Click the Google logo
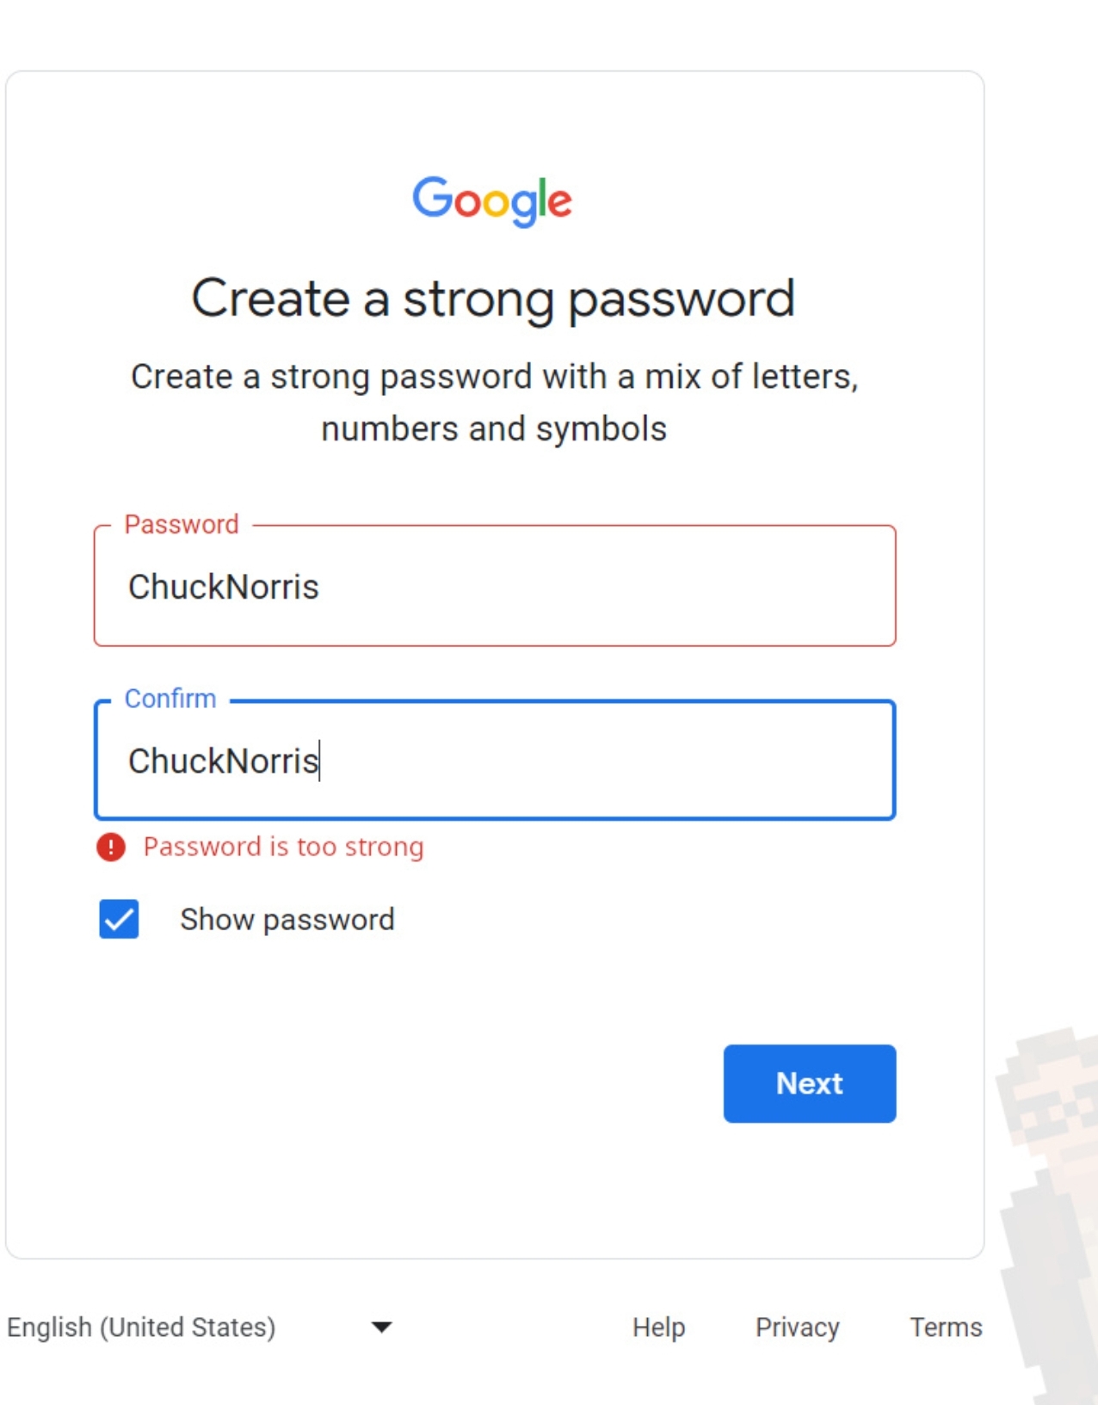The width and height of the screenshot is (1098, 1405). 492,200
